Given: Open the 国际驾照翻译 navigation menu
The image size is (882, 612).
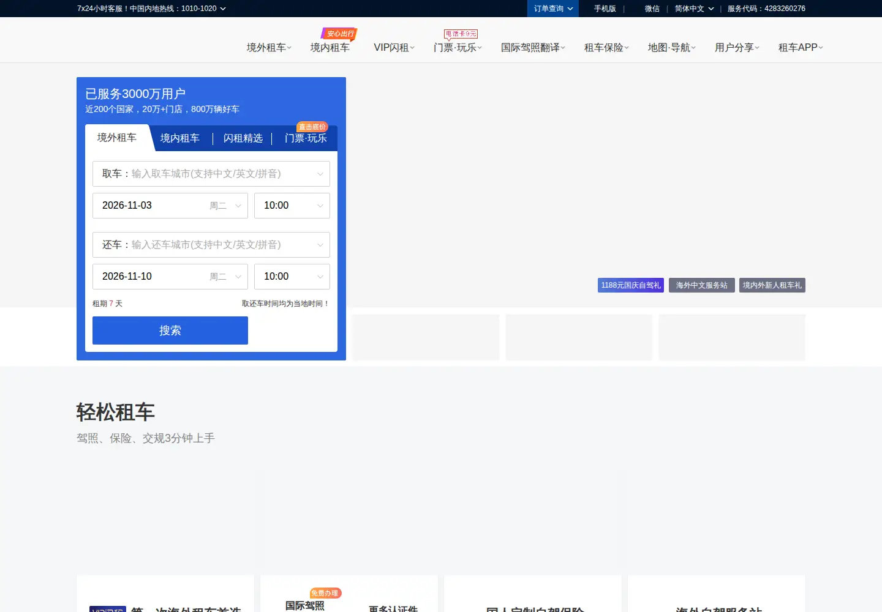Looking at the screenshot, I should point(533,47).
